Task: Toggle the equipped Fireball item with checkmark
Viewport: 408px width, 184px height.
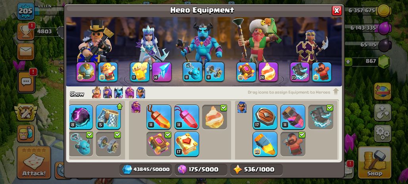Action: 214,117
